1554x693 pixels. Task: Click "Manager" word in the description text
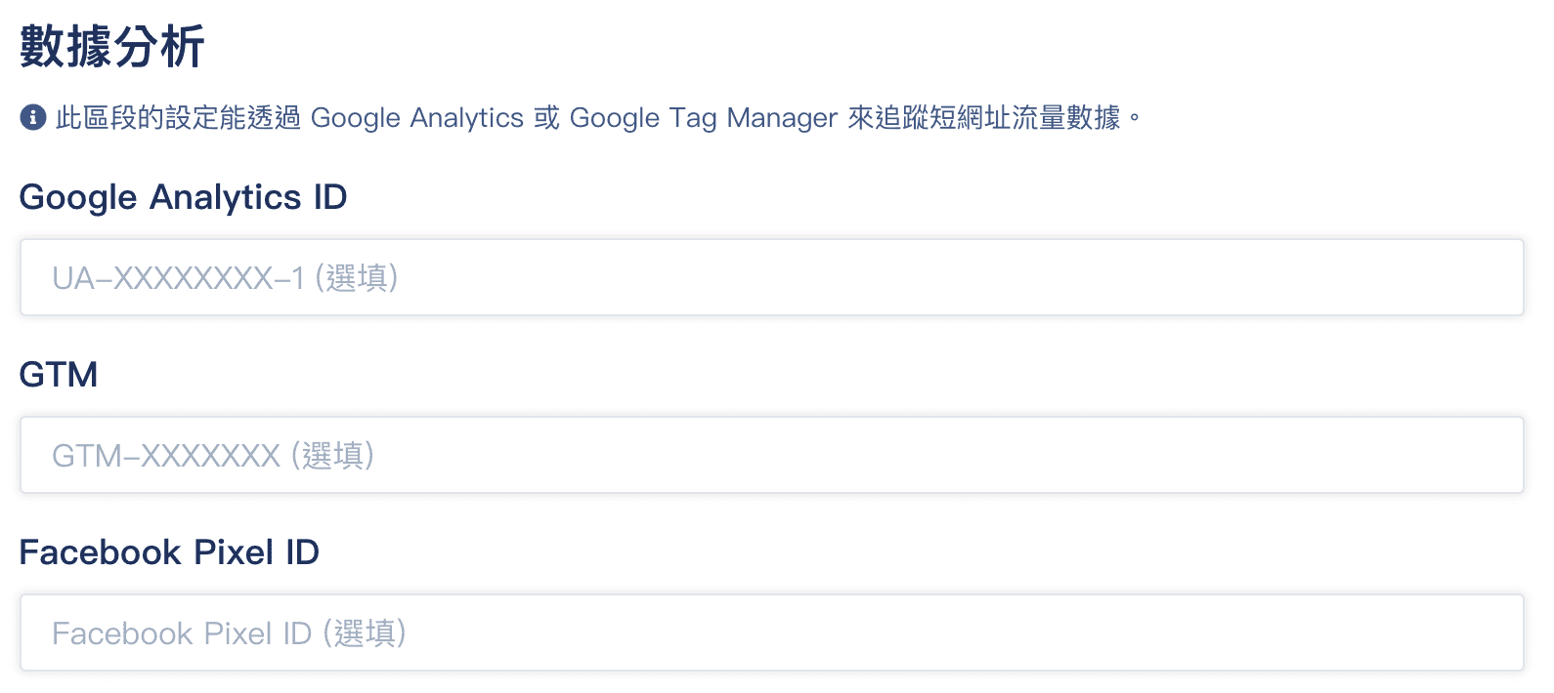782,118
